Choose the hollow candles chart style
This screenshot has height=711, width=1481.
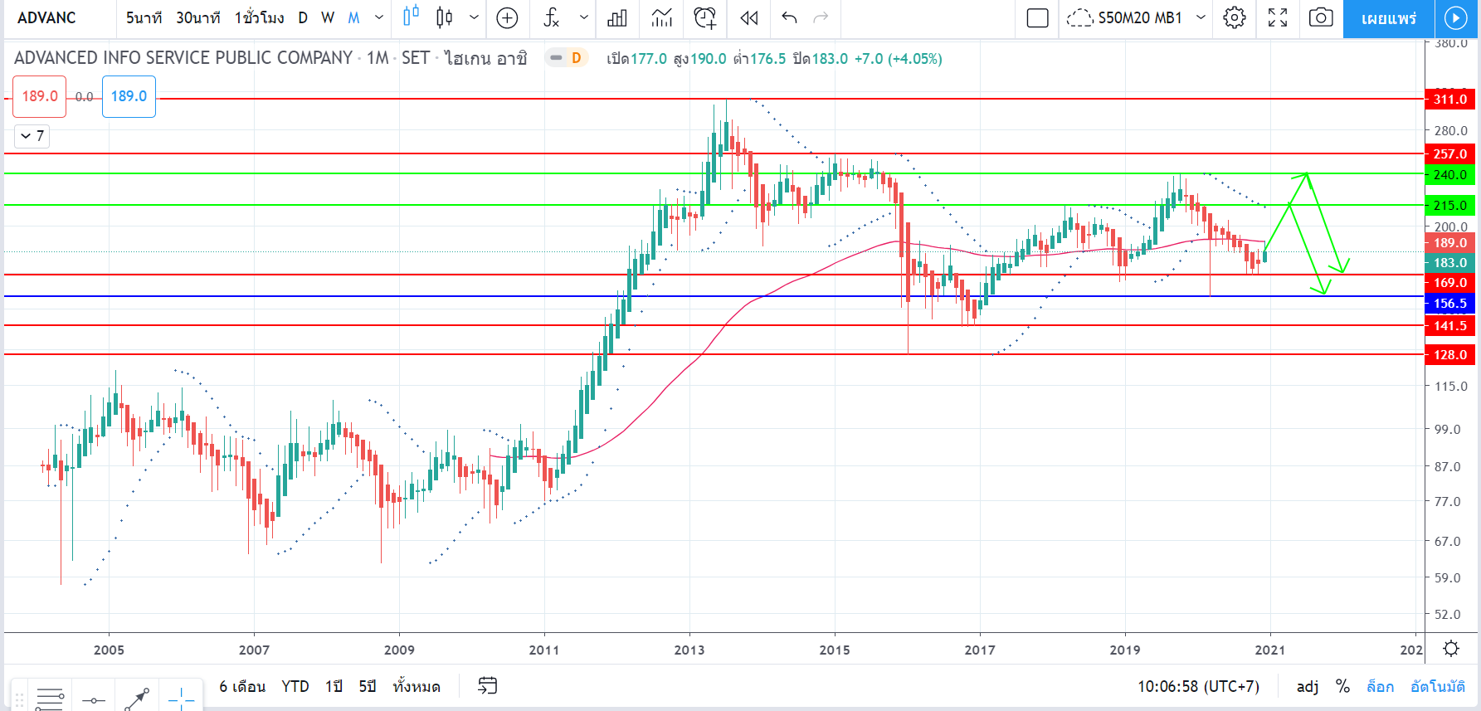pyautogui.click(x=411, y=17)
